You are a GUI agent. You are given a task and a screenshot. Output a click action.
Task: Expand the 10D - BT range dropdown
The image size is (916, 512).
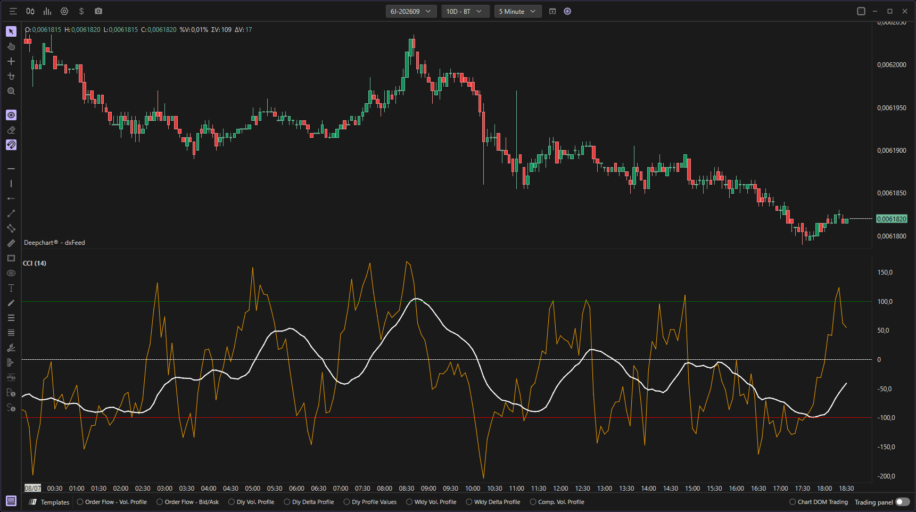[466, 11]
